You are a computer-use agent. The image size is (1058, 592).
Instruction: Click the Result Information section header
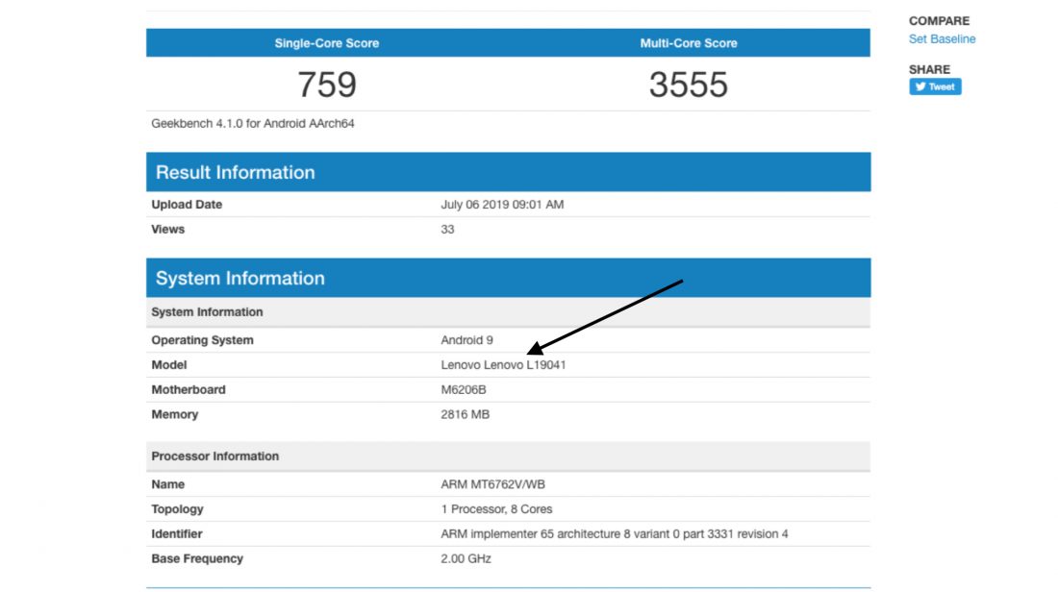236,173
